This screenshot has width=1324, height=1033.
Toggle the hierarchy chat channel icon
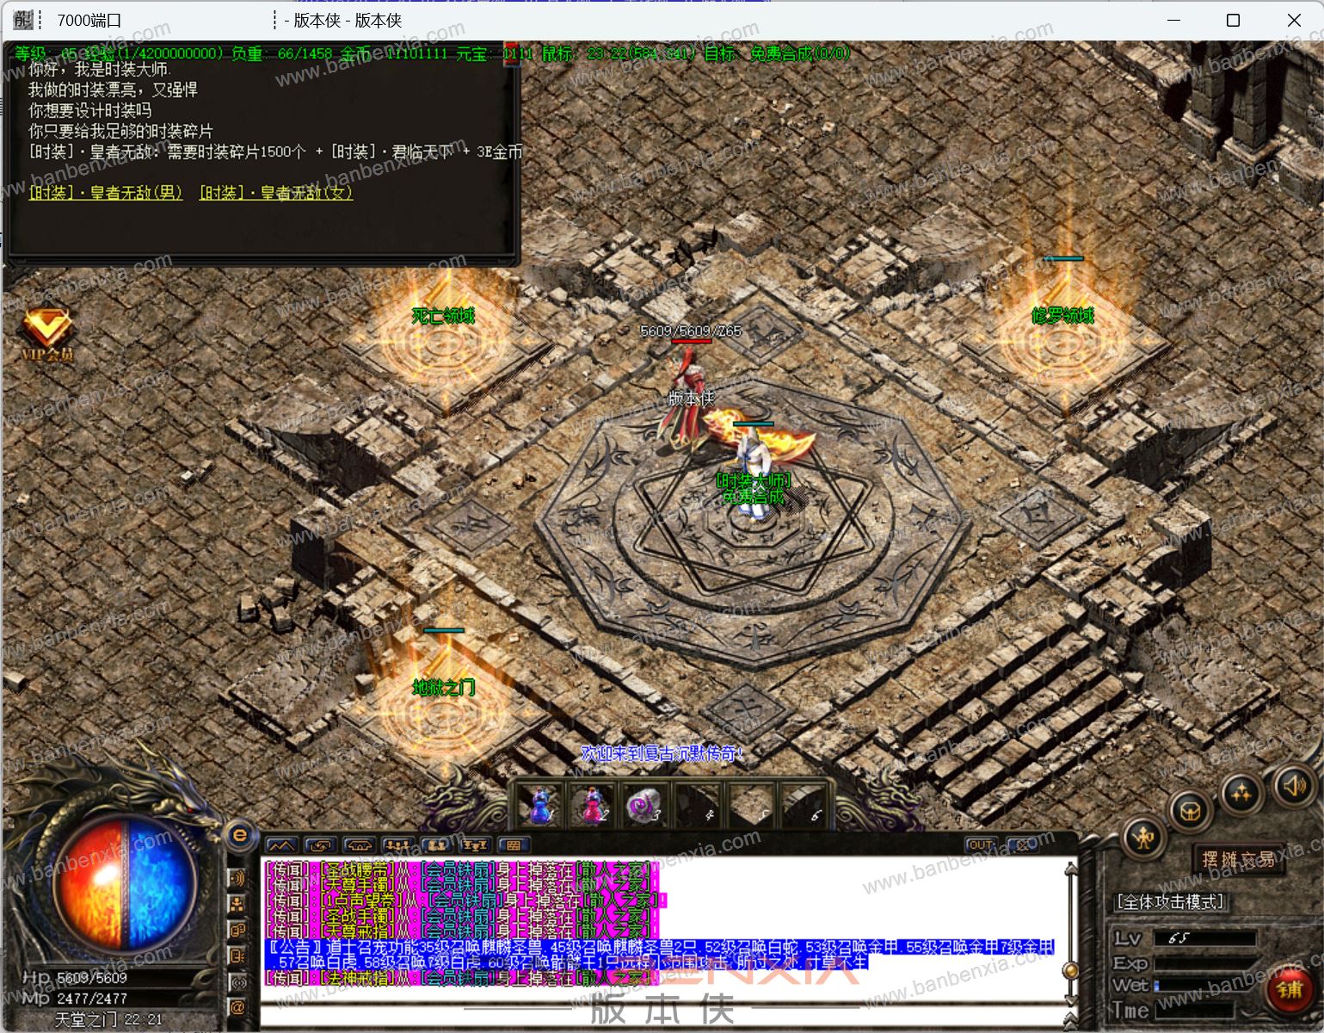(x=237, y=904)
